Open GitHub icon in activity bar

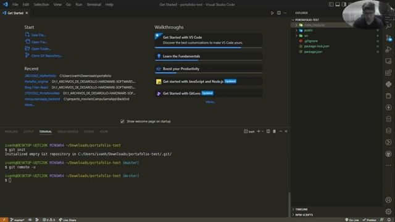click(x=388, y=154)
